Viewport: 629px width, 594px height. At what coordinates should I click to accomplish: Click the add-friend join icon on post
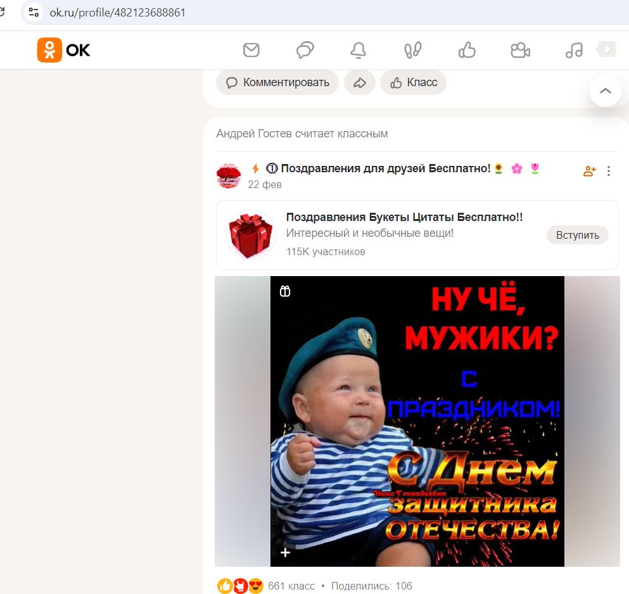click(x=589, y=171)
